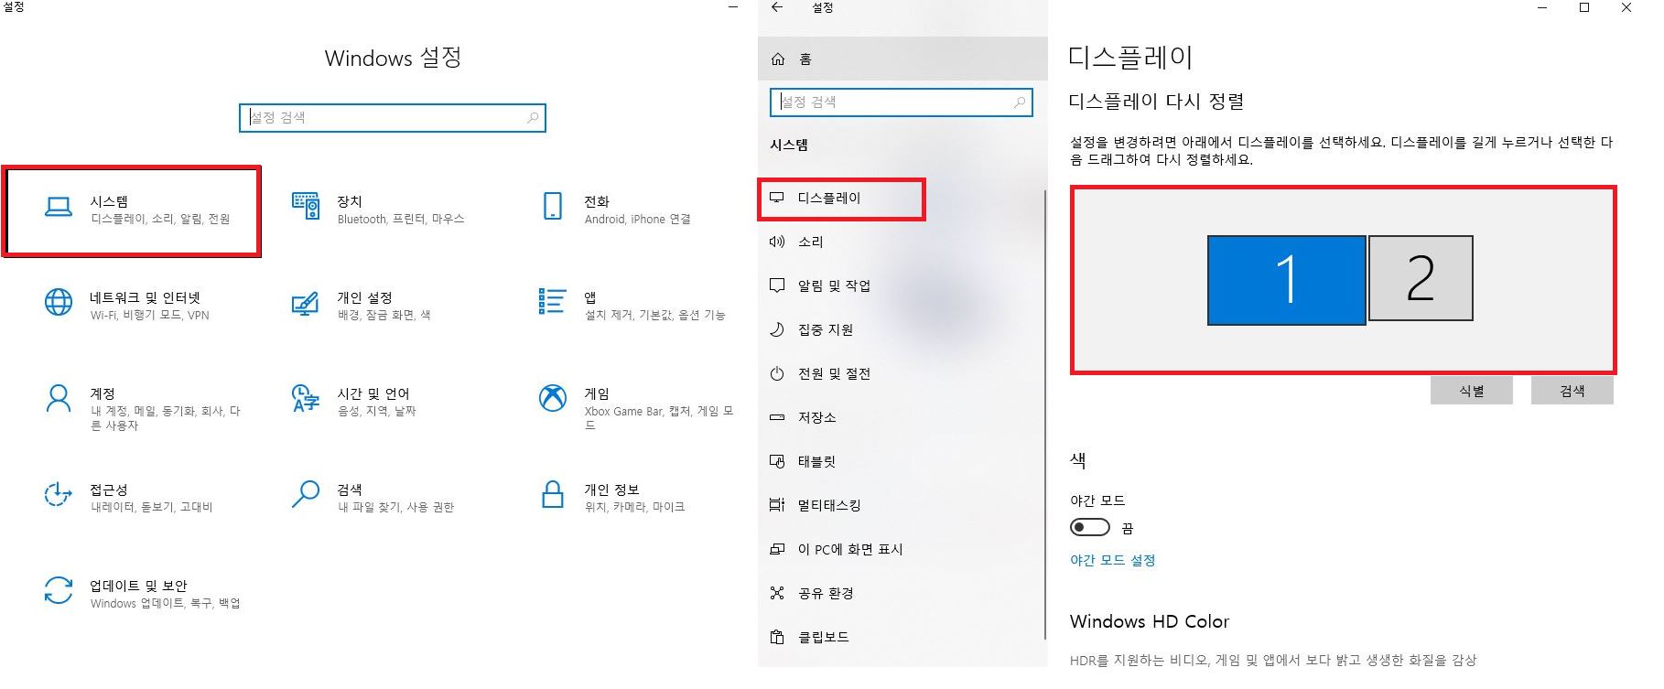Click the 네트워크 및 인터넷 globe icon
Screen dimensions: 1664x689
pyautogui.click(x=59, y=302)
